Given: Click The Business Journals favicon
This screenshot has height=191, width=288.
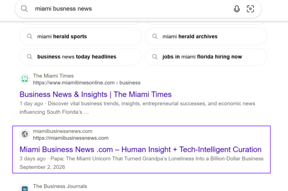Looking at the screenshot, I should [x=25, y=188].
